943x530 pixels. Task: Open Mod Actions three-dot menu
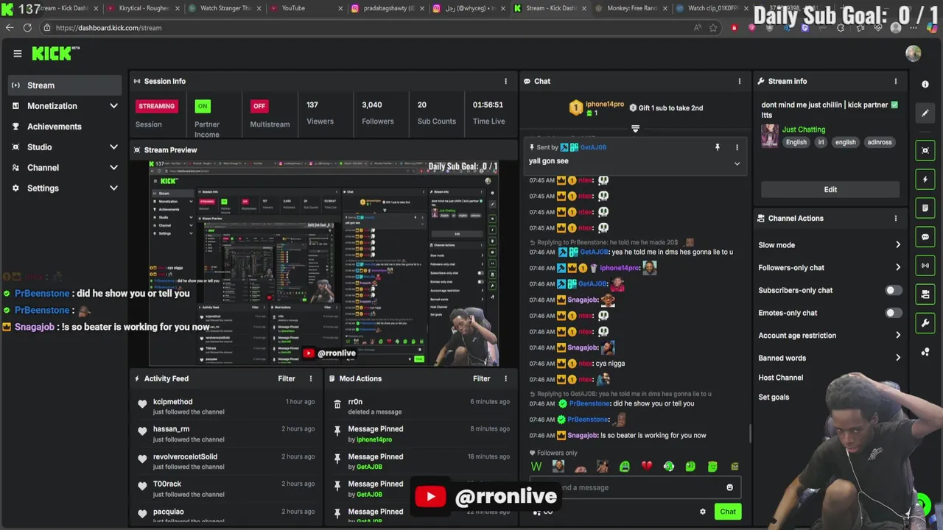click(505, 378)
